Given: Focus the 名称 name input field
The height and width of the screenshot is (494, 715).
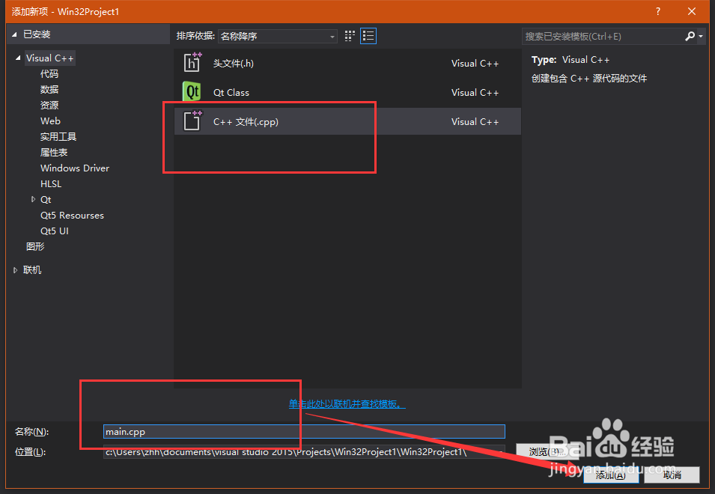Looking at the screenshot, I should pos(304,432).
